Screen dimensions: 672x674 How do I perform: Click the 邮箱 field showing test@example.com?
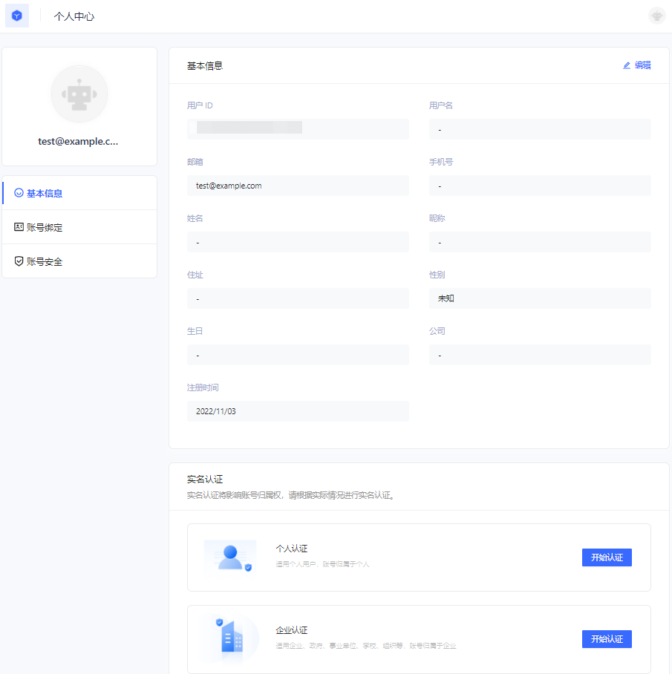click(298, 186)
